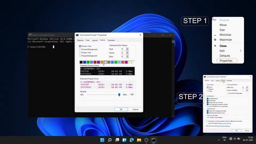Pick the black color swatch

[81, 62]
